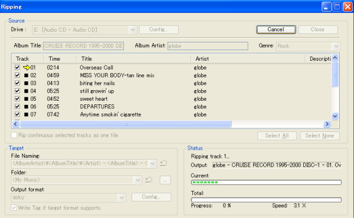
Task: Select the title 'DEPARTURES'
Action: (x=97, y=107)
